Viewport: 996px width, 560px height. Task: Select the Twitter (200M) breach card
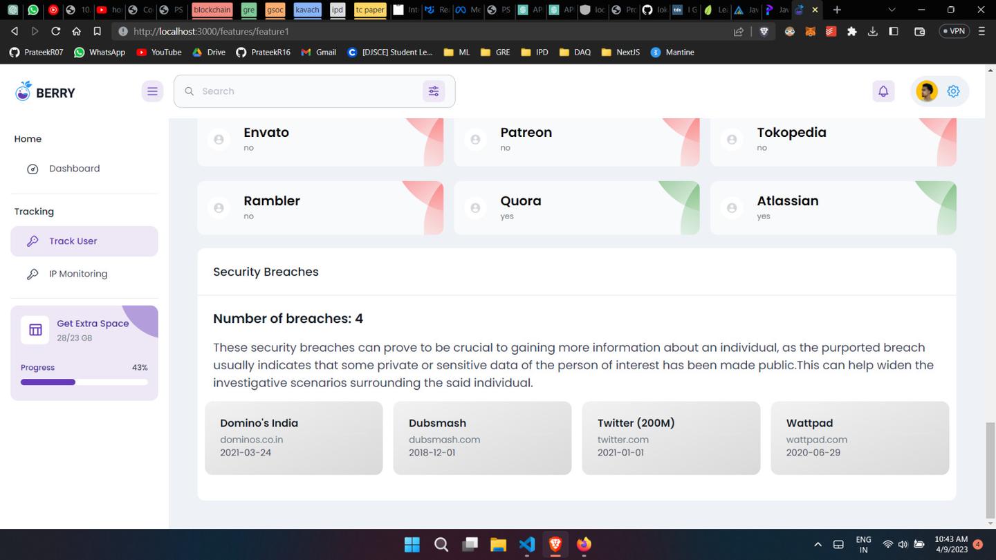(671, 438)
